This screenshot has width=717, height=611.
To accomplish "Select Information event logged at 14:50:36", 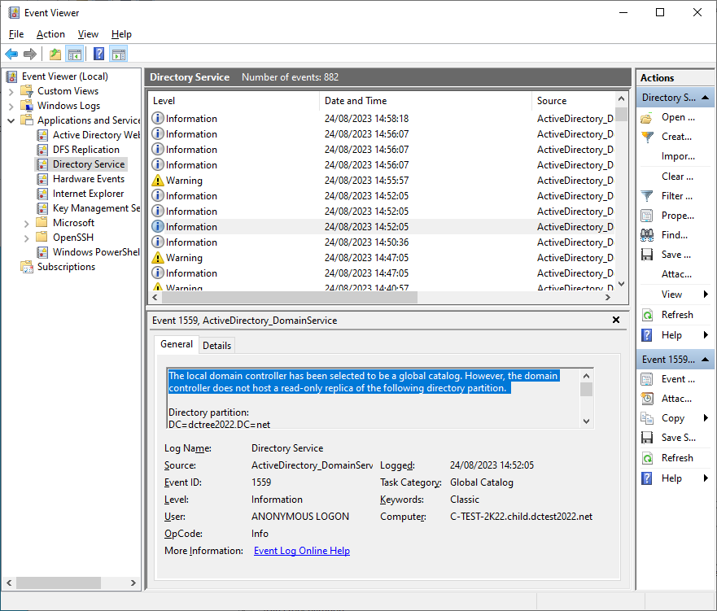I will (382, 242).
